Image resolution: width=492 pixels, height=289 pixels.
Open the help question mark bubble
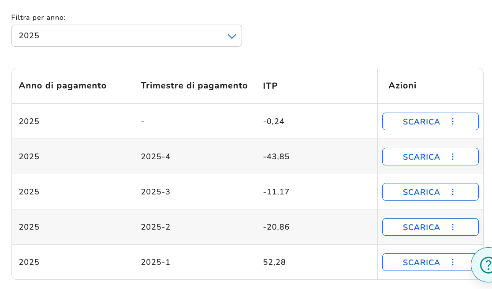click(483, 265)
